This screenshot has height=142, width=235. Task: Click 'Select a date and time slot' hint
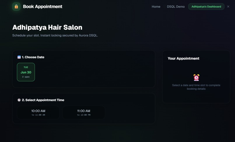coord(196,87)
